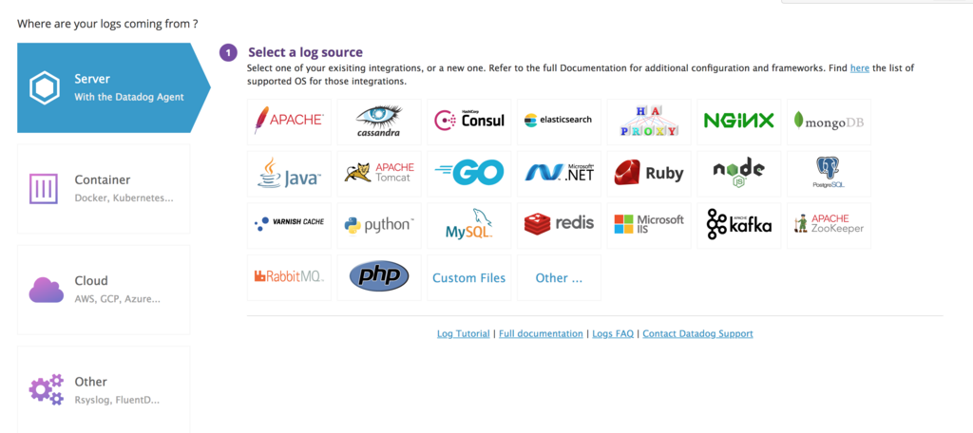Image resolution: width=973 pixels, height=433 pixels.
Task: Choose the Cassandra integration tile
Action: pos(379,122)
